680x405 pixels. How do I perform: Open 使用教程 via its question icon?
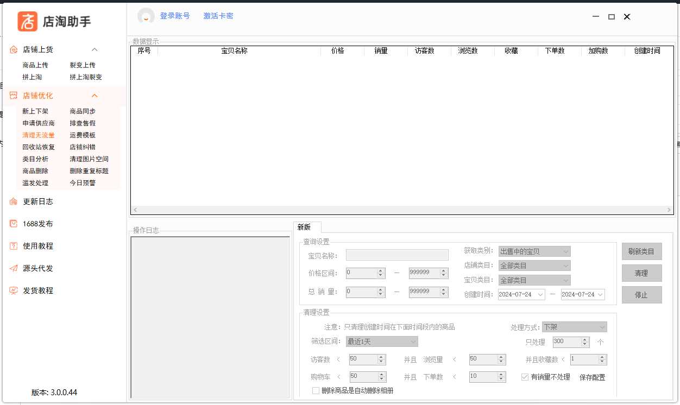coord(14,246)
